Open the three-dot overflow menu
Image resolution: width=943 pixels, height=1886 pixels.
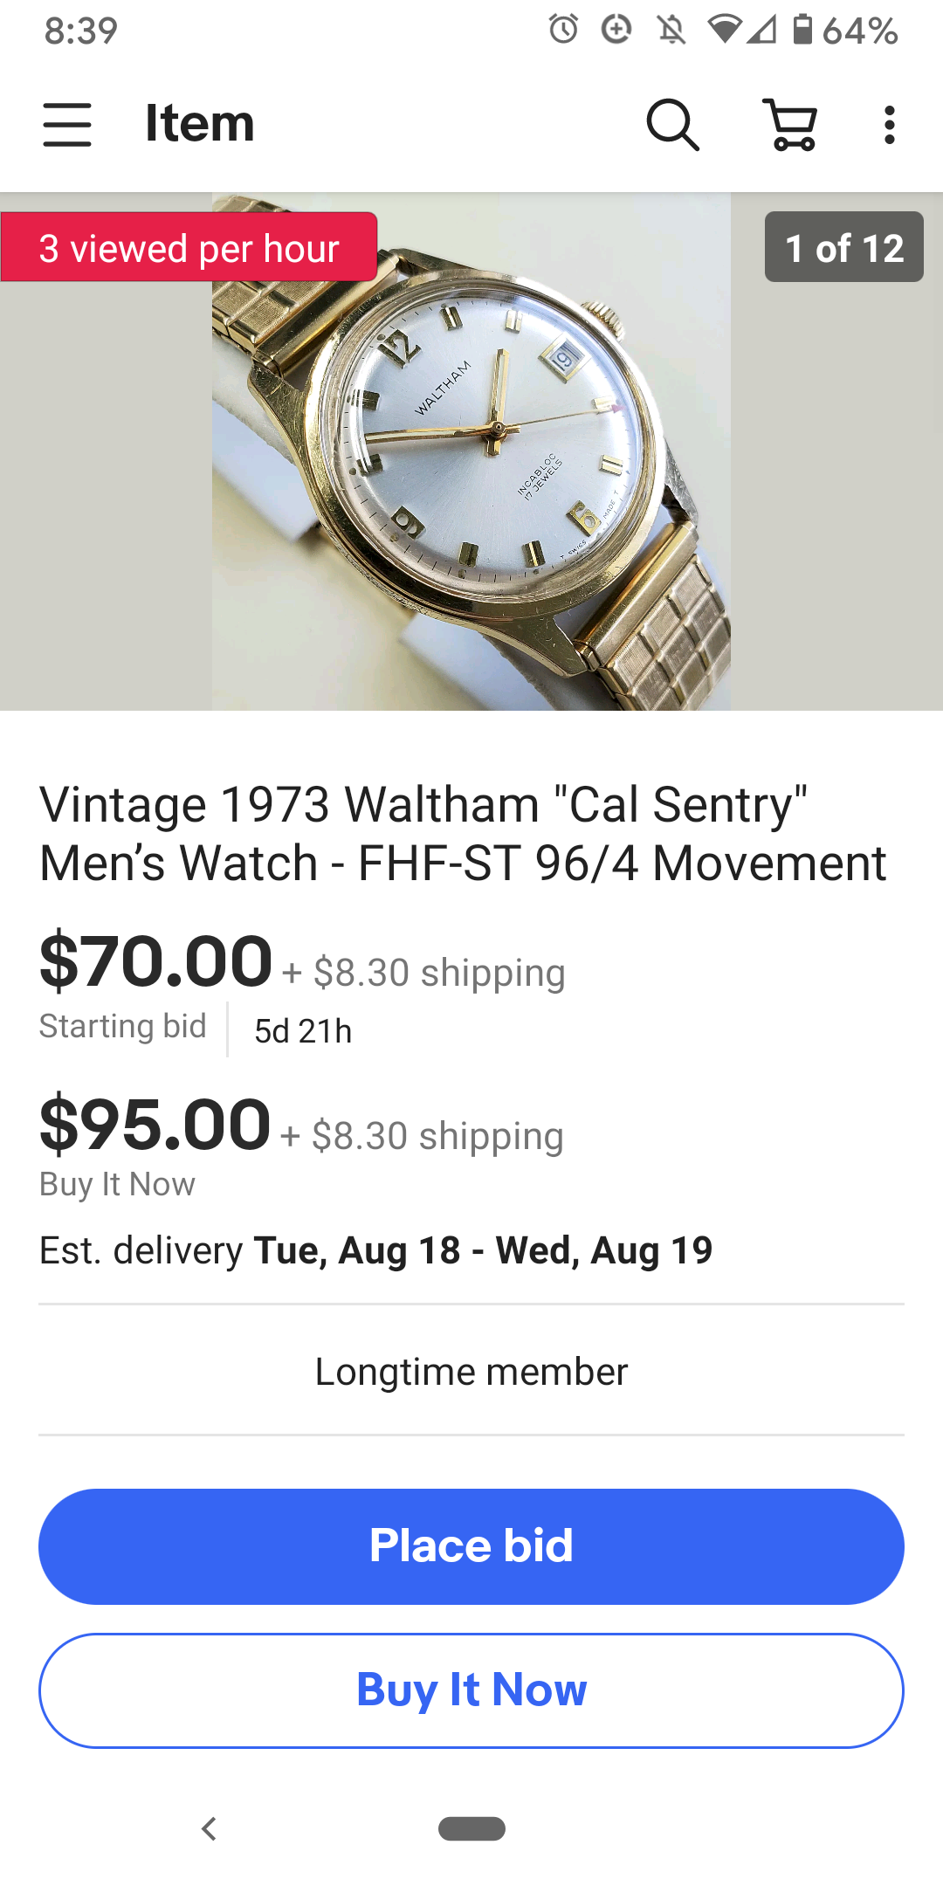tap(889, 124)
